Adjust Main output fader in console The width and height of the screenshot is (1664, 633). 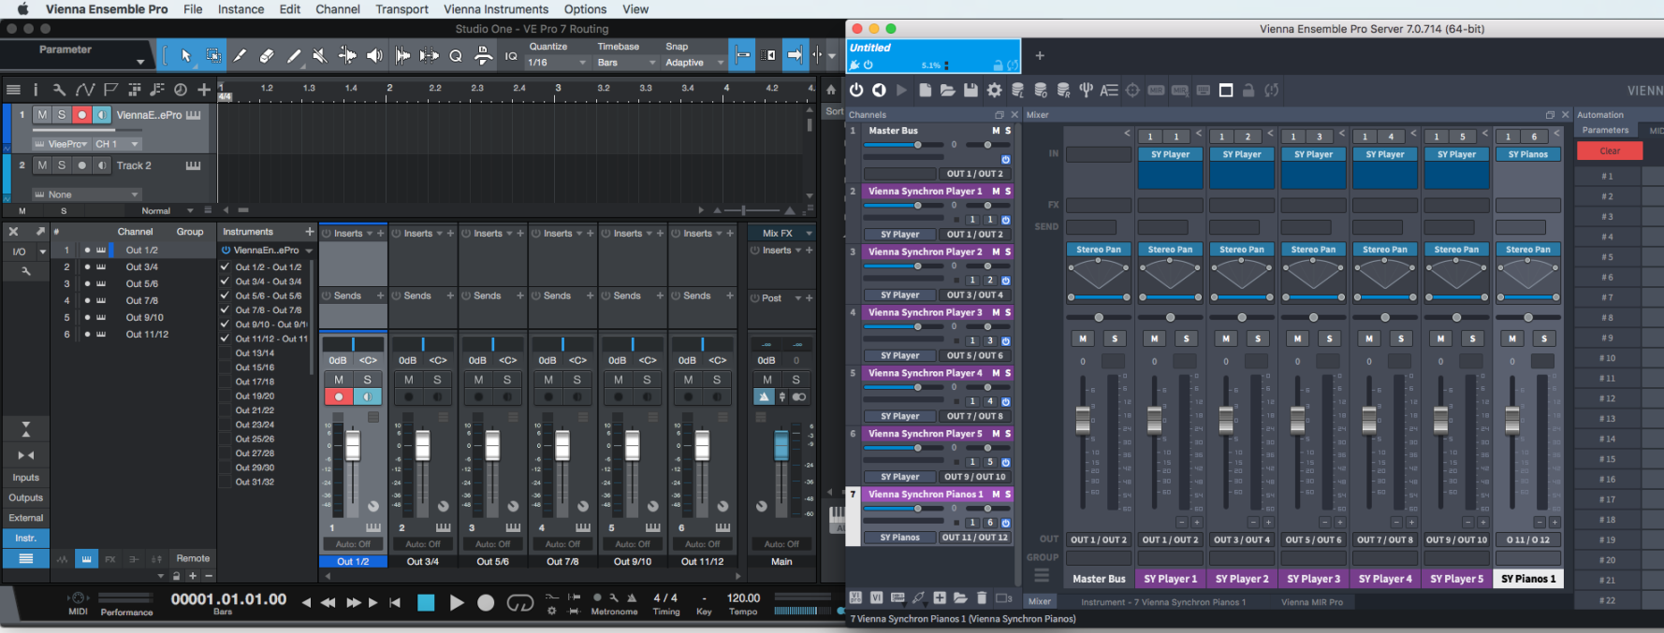(781, 445)
